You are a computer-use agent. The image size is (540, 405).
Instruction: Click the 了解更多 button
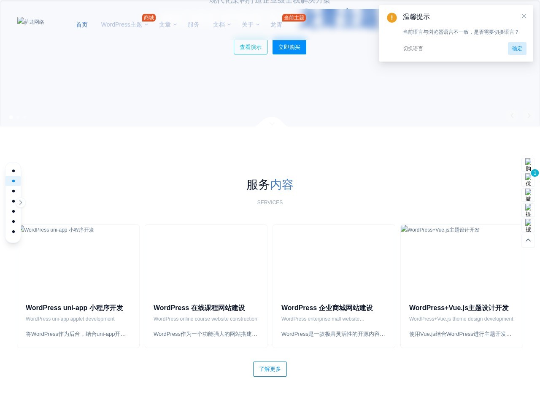pyautogui.click(x=270, y=369)
